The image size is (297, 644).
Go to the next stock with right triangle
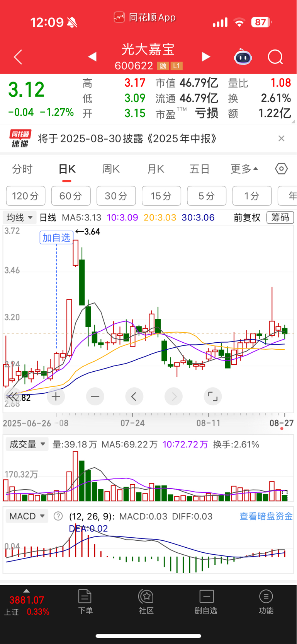206,57
